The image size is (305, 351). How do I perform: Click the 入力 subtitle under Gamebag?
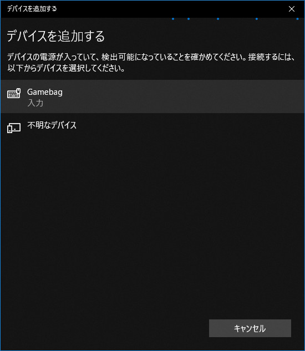tap(35, 103)
